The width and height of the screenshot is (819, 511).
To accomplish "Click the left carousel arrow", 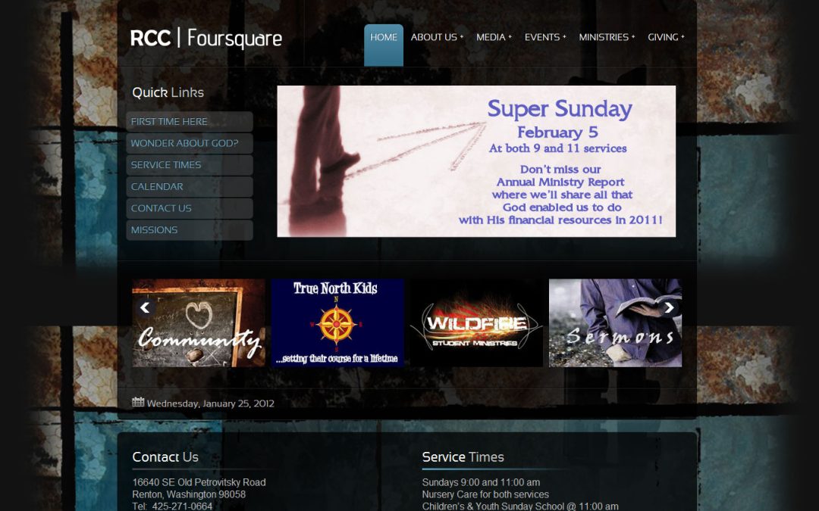I will 144,307.
